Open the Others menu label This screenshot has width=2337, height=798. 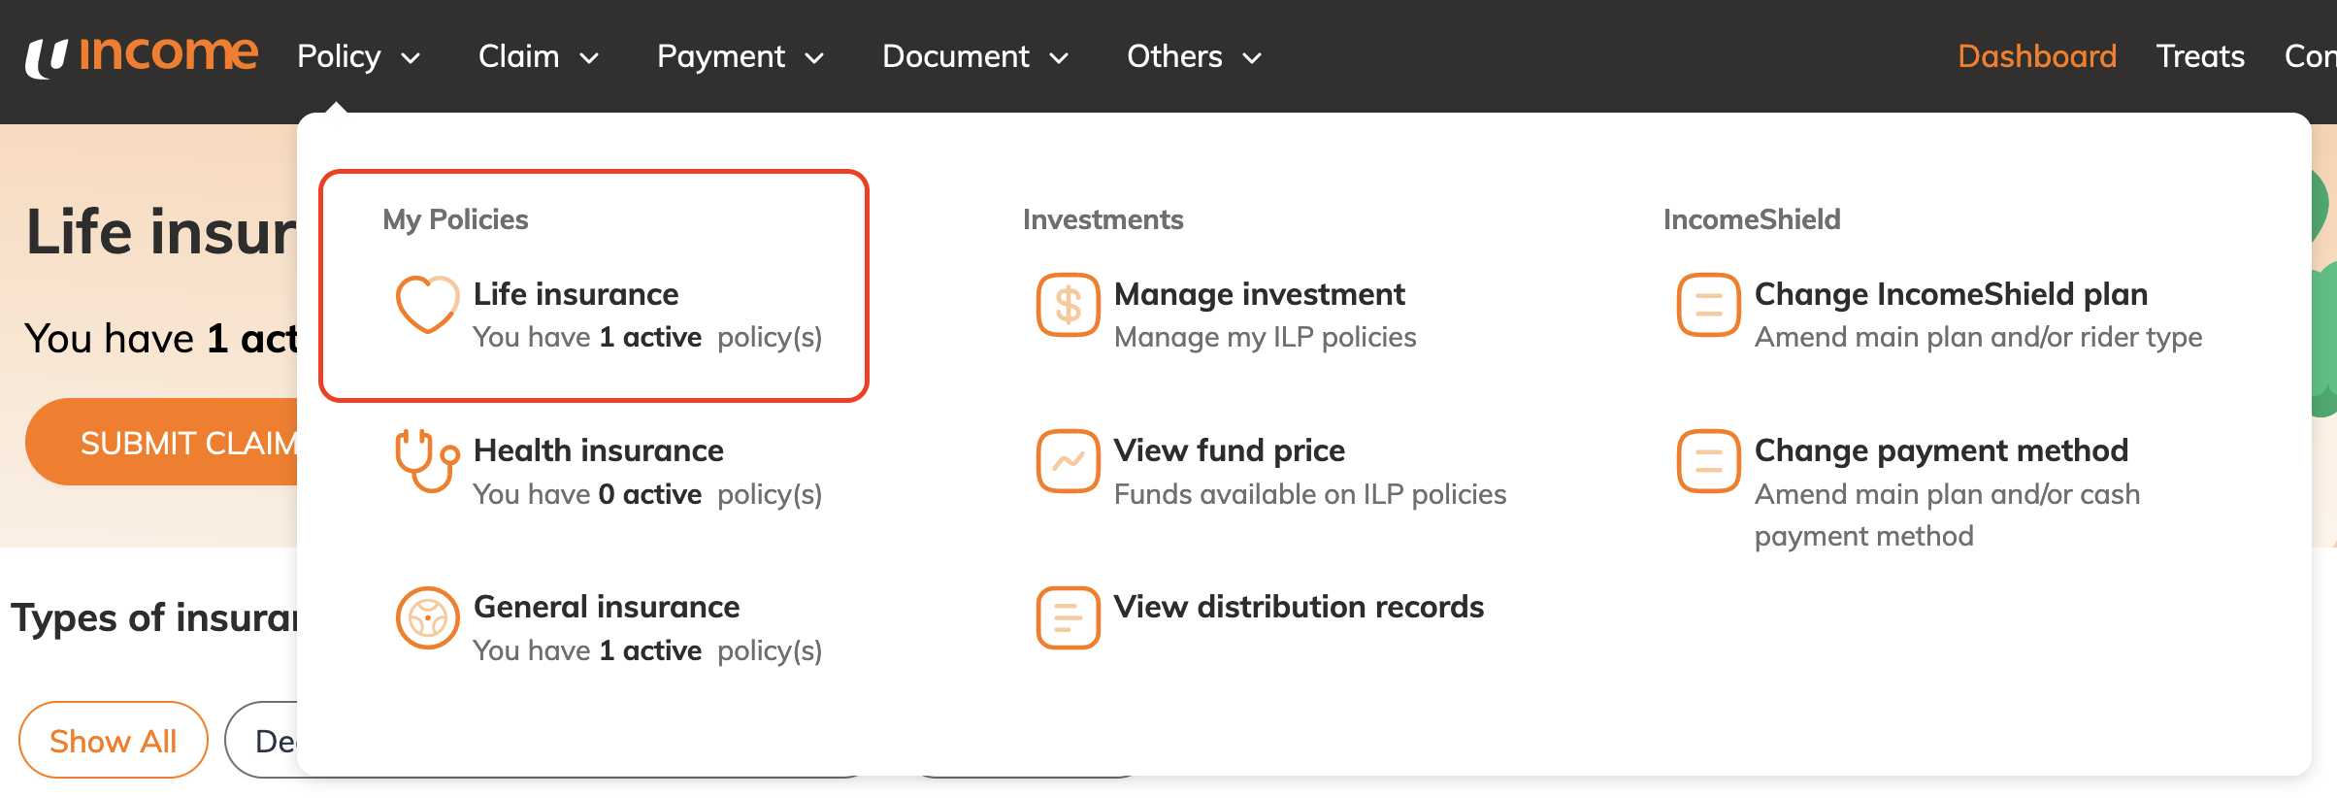1174,56
